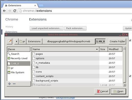The height and width of the screenshot is (100, 132).
Task: Sort by Modified column header
Action: tap(115, 49)
